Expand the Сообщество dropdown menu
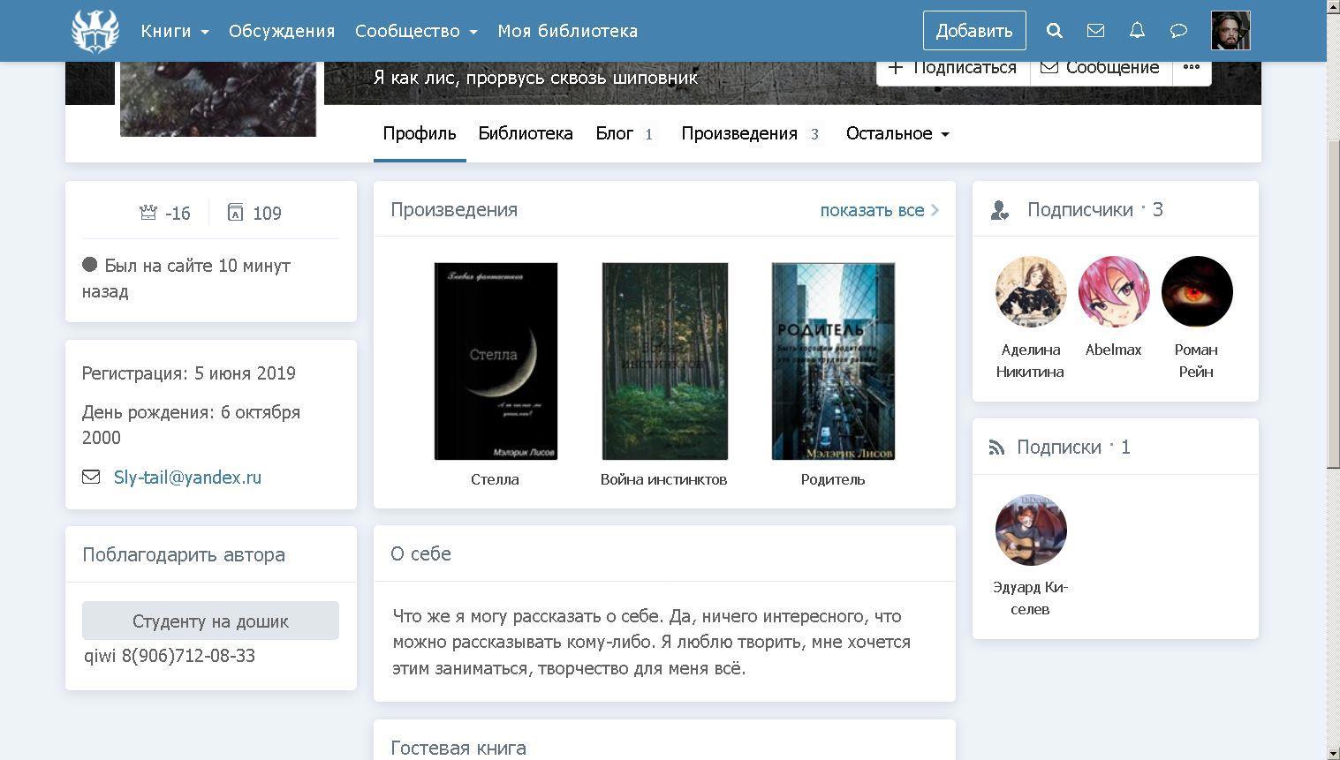This screenshot has height=760, width=1340. point(415,31)
